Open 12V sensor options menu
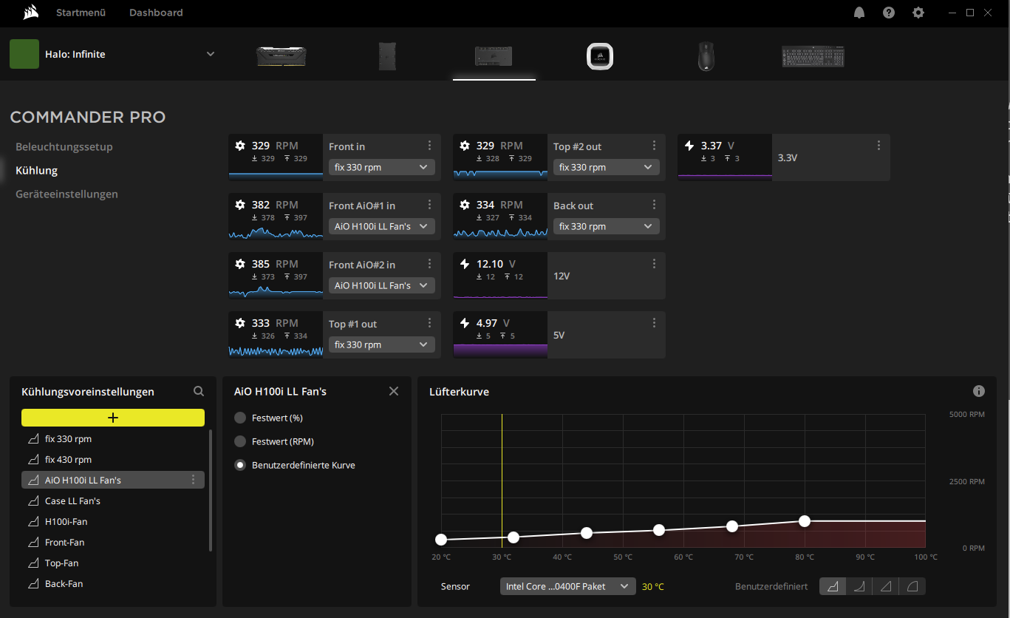This screenshot has width=1010, height=618. click(x=654, y=264)
